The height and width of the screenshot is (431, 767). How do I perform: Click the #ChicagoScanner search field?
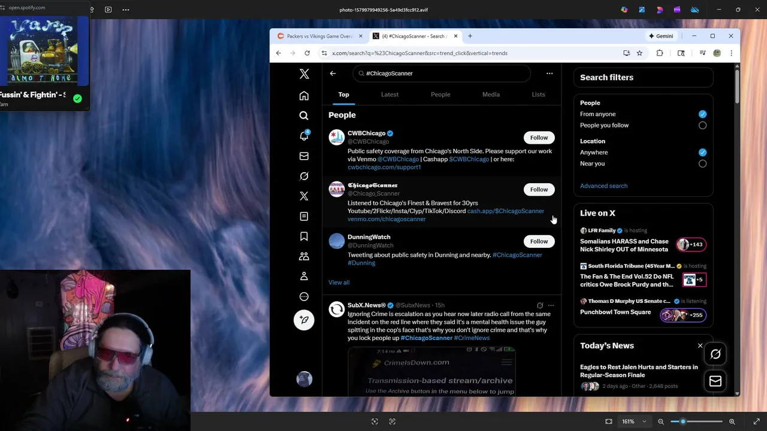tap(442, 73)
